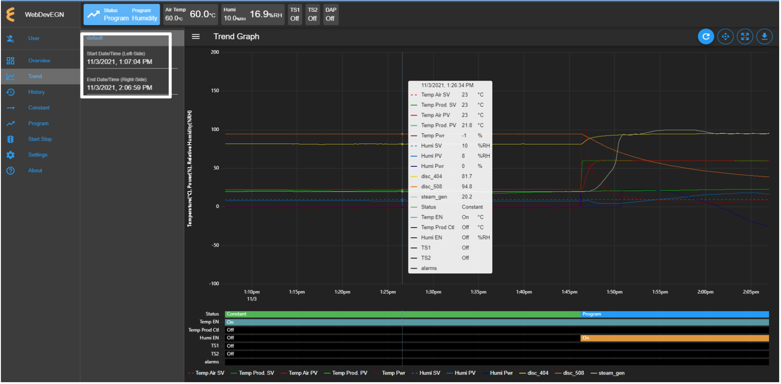This screenshot has height=384, width=781.
Task: Download the trend graph data
Action: click(x=764, y=37)
